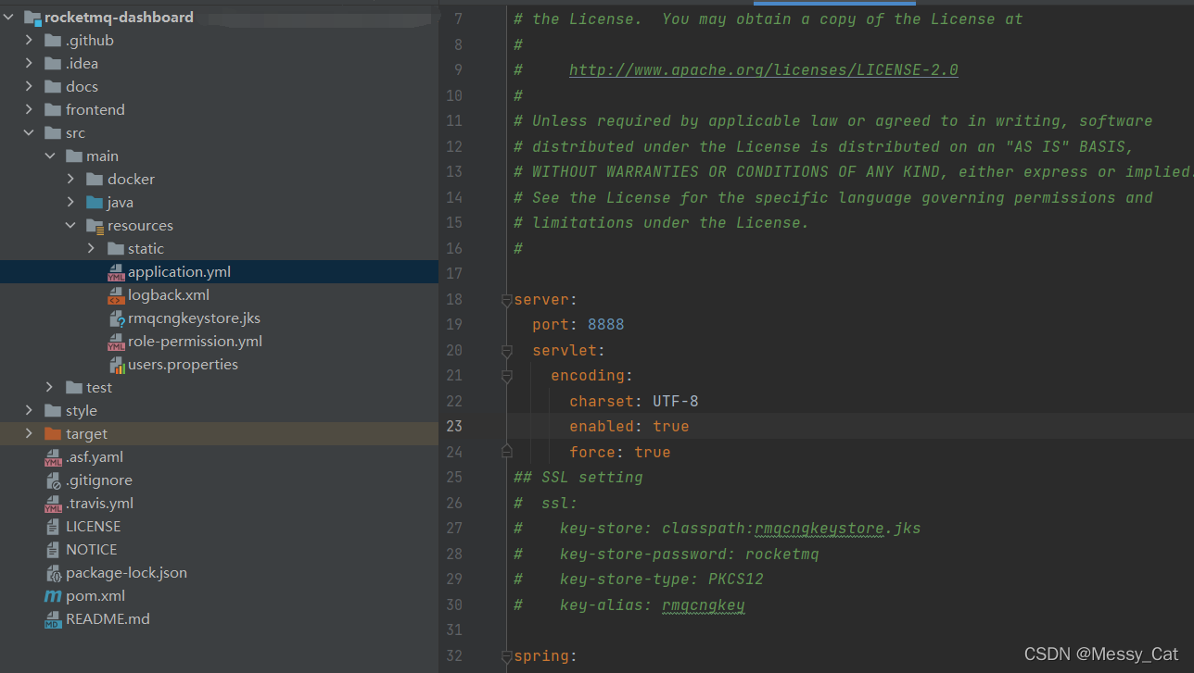Screen dimensions: 1194x673
Task: Click the key-store-password comment line
Action: point(667,555)
